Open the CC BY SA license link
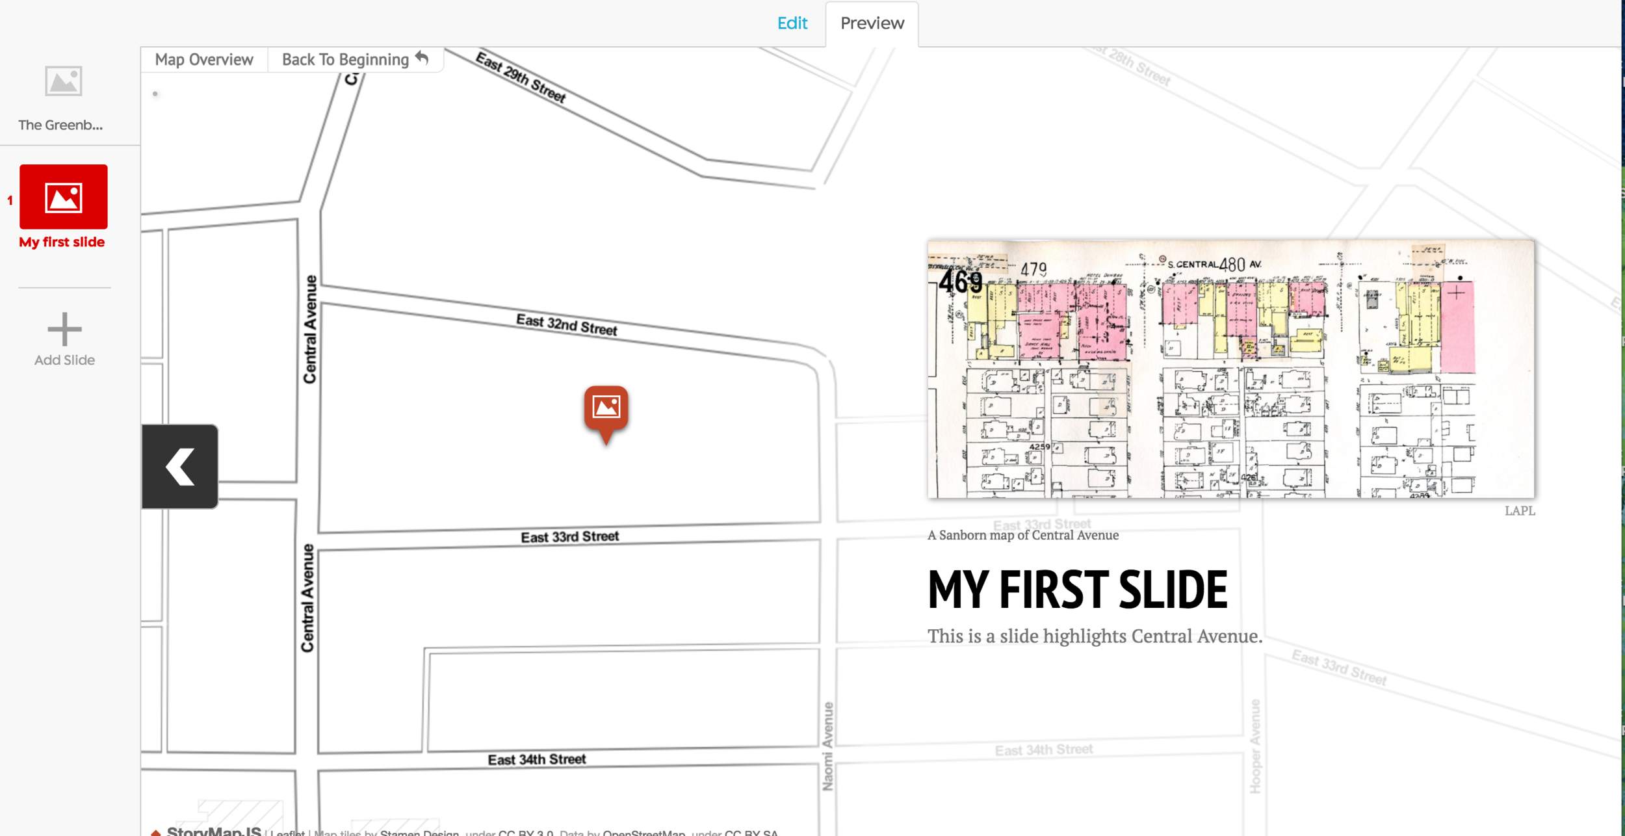This screenshot has width=1625, height=836. [751, 833]
